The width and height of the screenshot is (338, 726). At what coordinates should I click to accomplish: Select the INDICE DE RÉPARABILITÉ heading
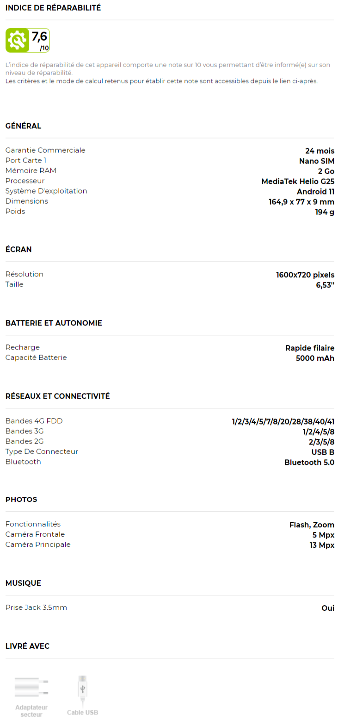coord(53,8)
